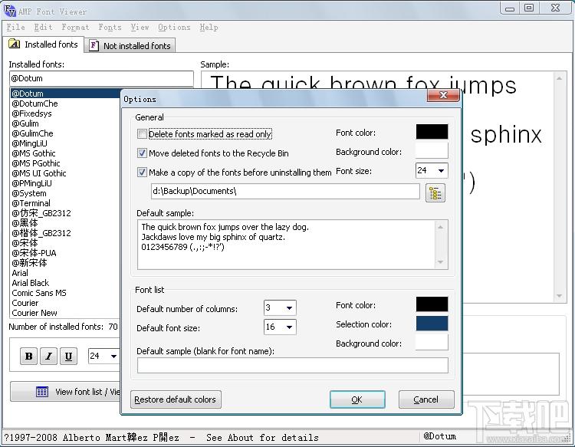Click the AMP Font Viewer app icon
The height and width of the screenshot is (447, 575).
pos(9,10)
